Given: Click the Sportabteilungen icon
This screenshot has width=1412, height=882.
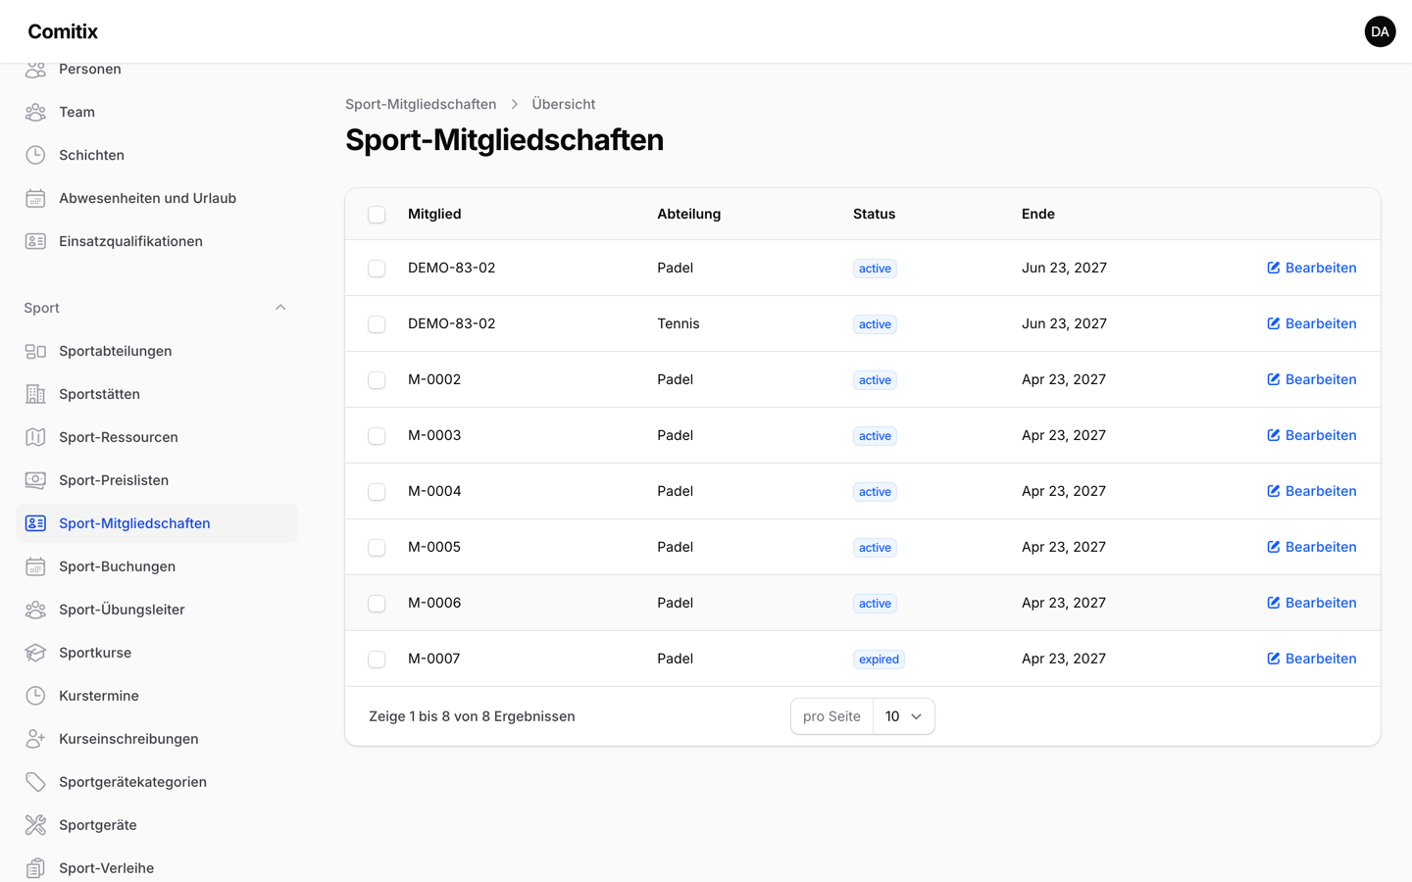Looking at the screenshot, I should 35,351.
